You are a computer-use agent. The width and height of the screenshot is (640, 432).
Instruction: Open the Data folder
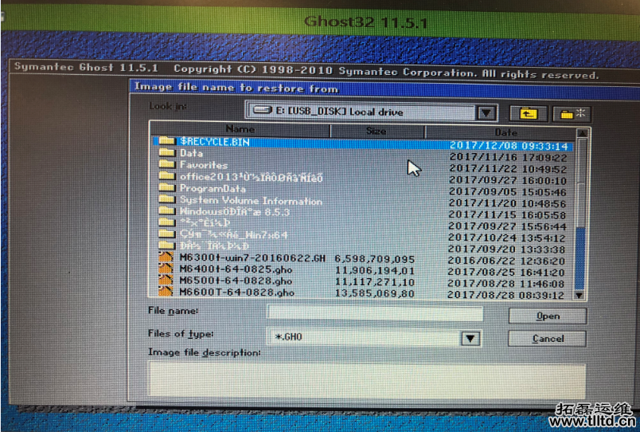coord(190,153)
